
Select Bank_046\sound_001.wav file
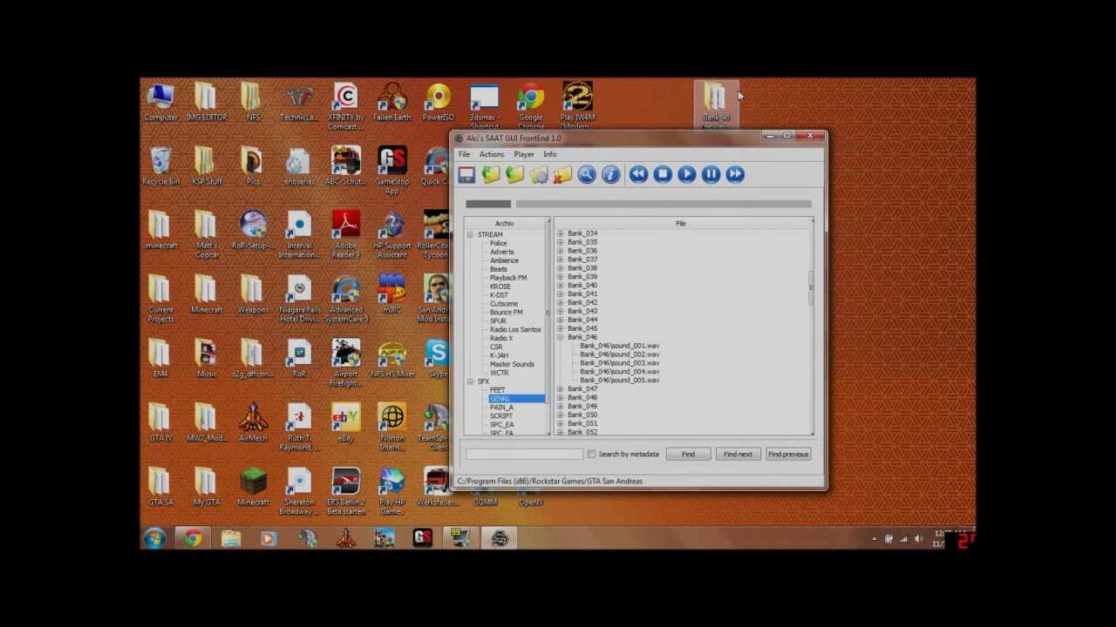620,346
